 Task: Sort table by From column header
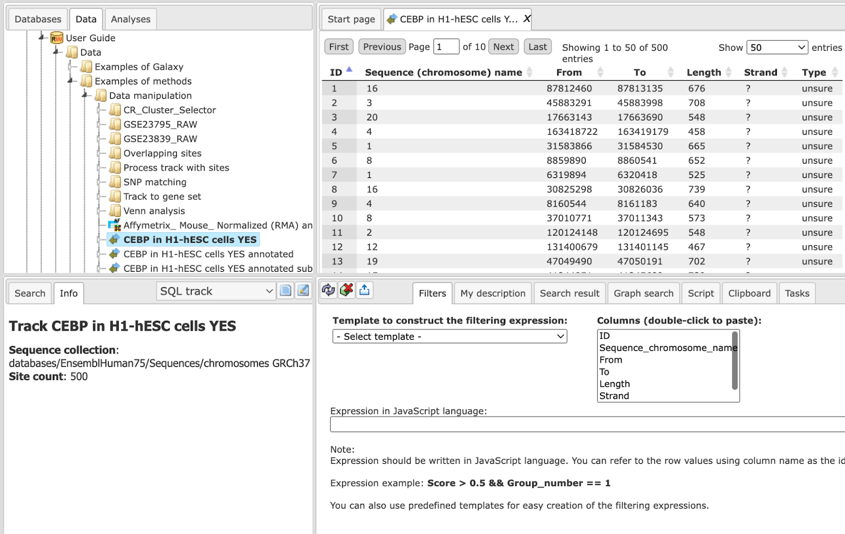(579, 72)
